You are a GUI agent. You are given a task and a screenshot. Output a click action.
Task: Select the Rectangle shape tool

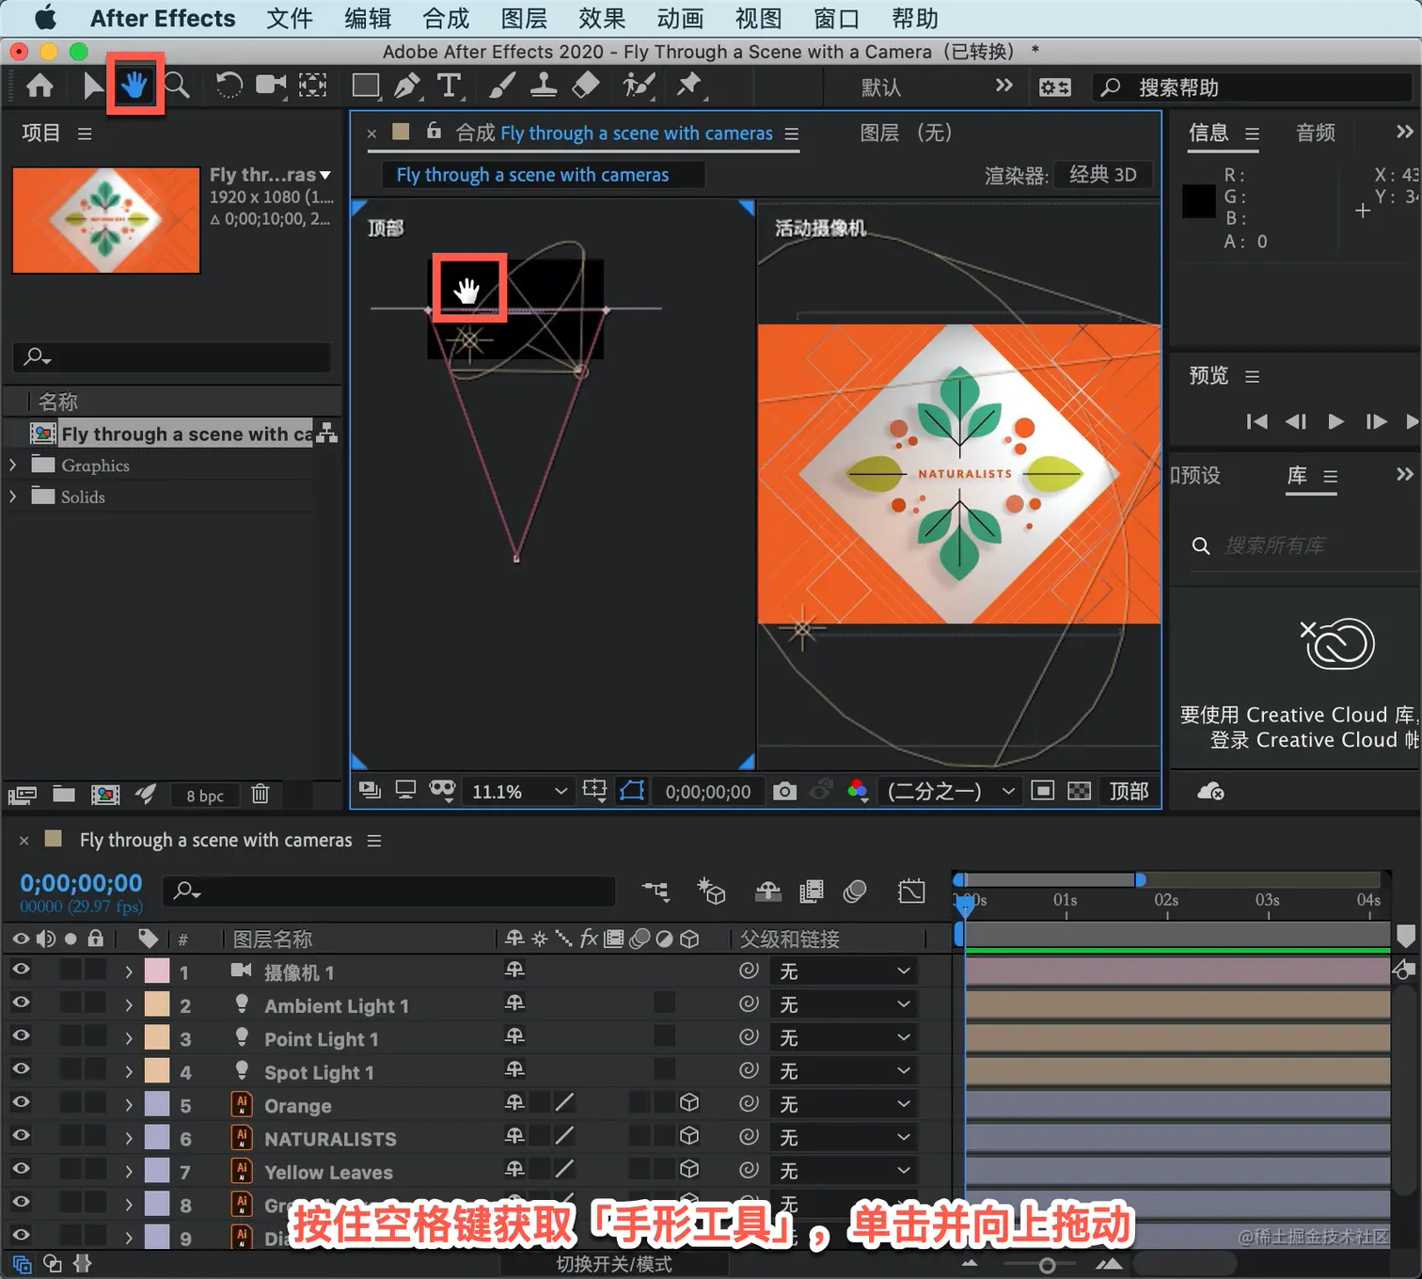tap(366, 87)
